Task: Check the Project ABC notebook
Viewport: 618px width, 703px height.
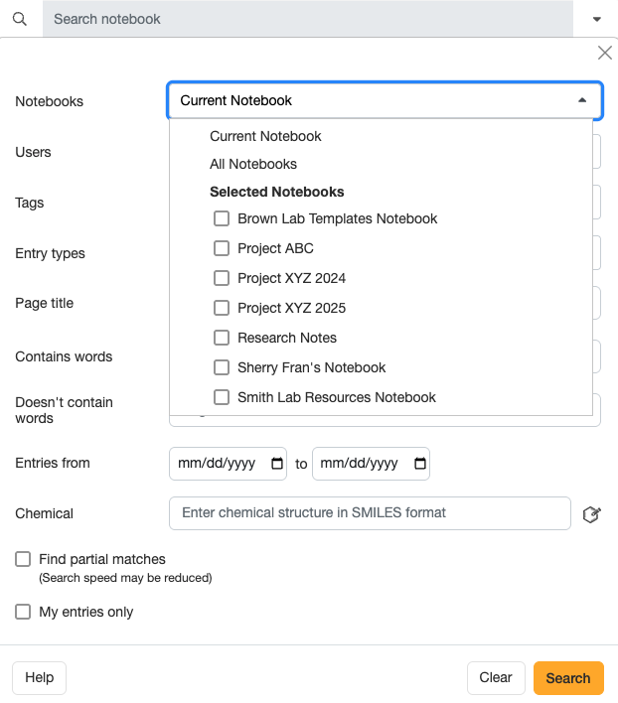Action: pyautogui.click(x=222, y=248)
